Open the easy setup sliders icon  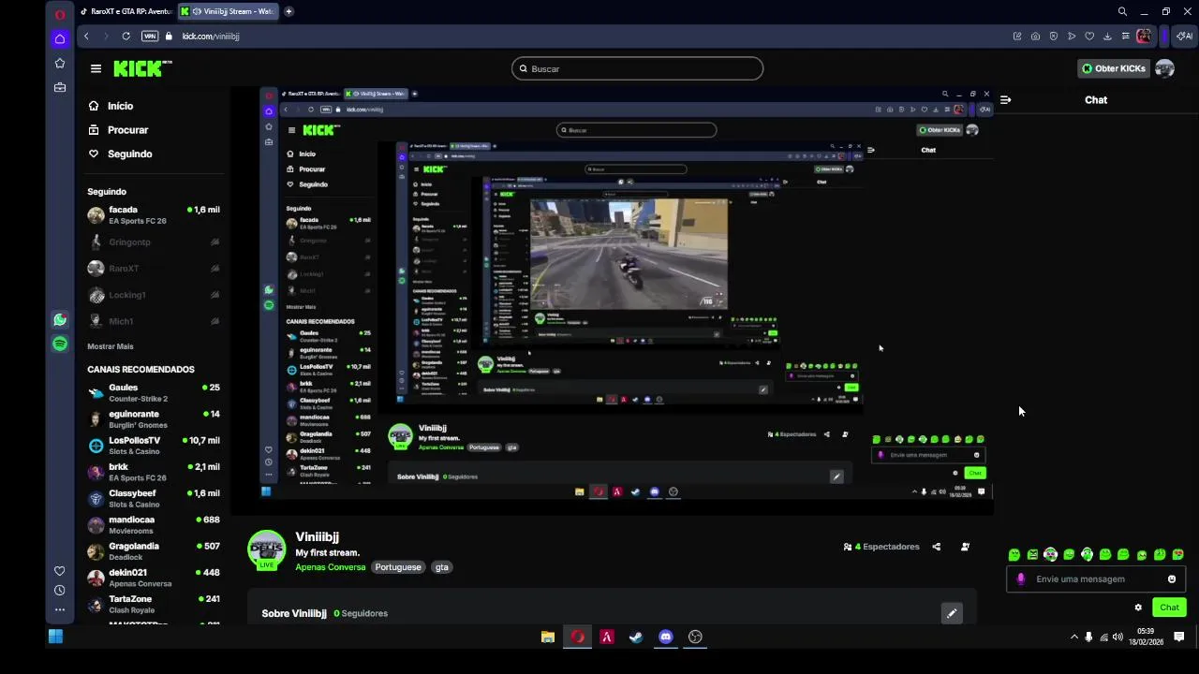click(1125, 37)
